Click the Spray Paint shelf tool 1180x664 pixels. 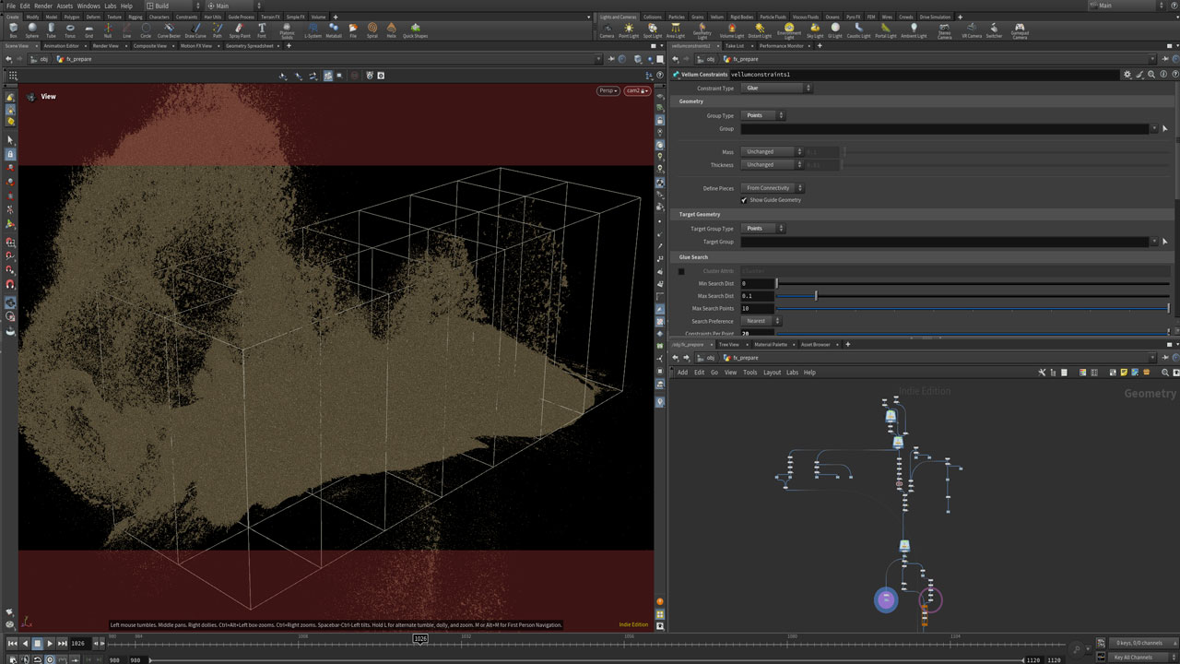[239, 30]
